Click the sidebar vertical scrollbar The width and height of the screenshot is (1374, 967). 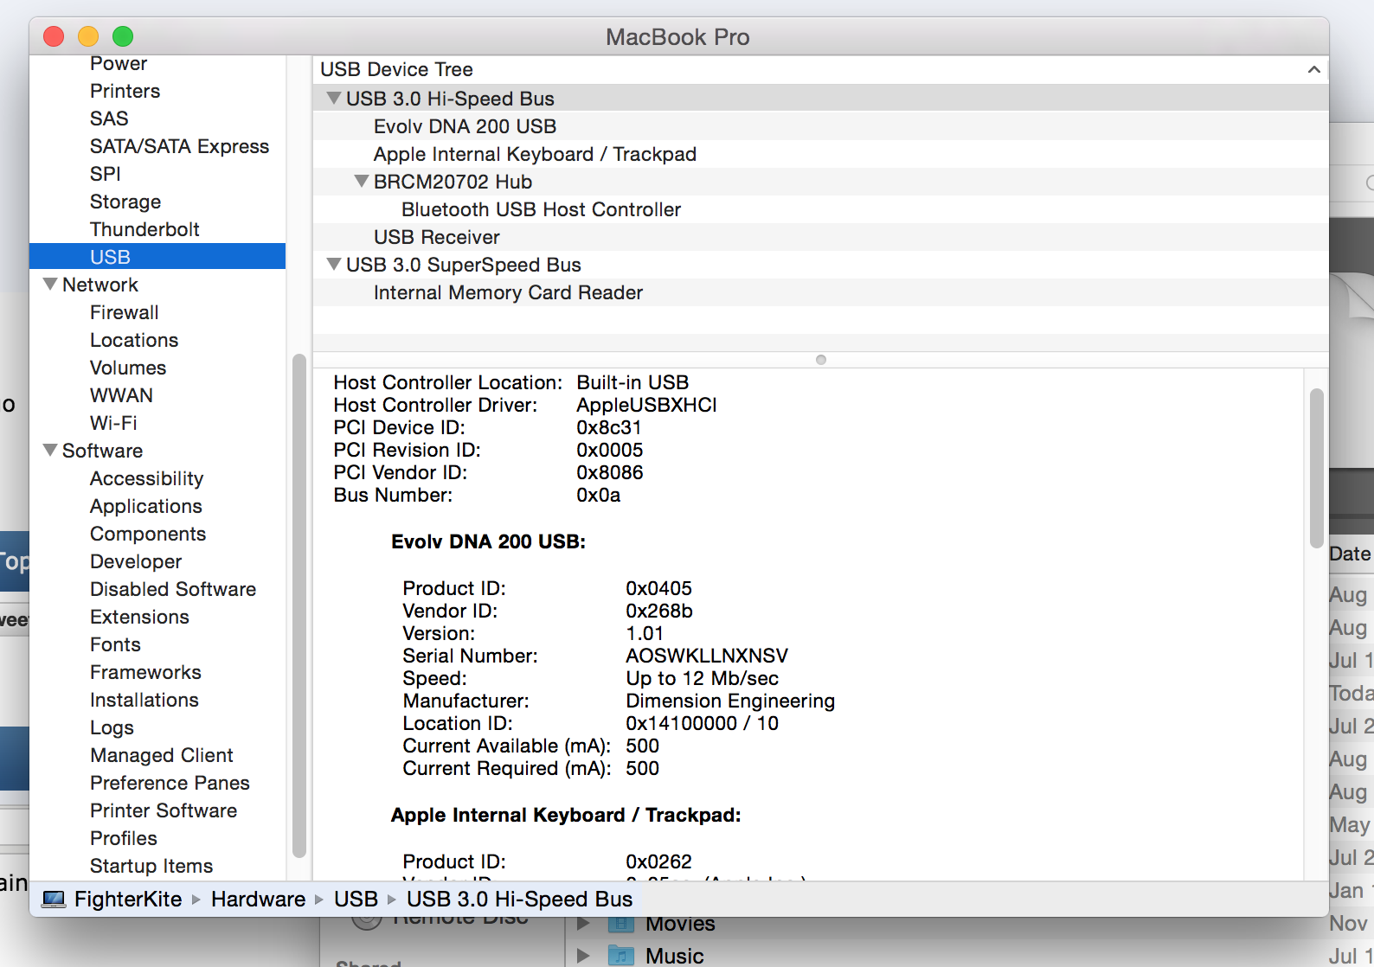point(299,605)
